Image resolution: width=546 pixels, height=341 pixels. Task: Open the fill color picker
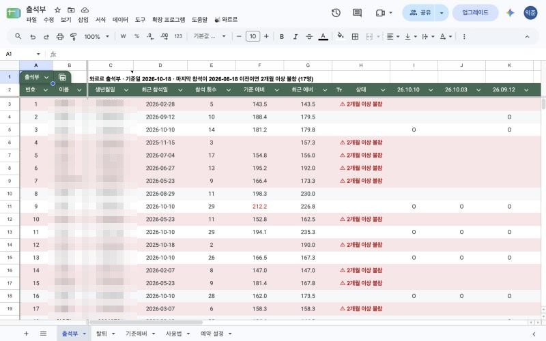[x=341, y=36]
